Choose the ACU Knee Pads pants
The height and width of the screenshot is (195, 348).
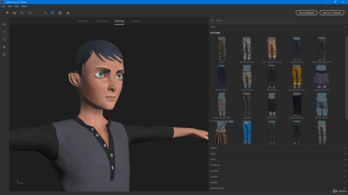tap(247, 49)
